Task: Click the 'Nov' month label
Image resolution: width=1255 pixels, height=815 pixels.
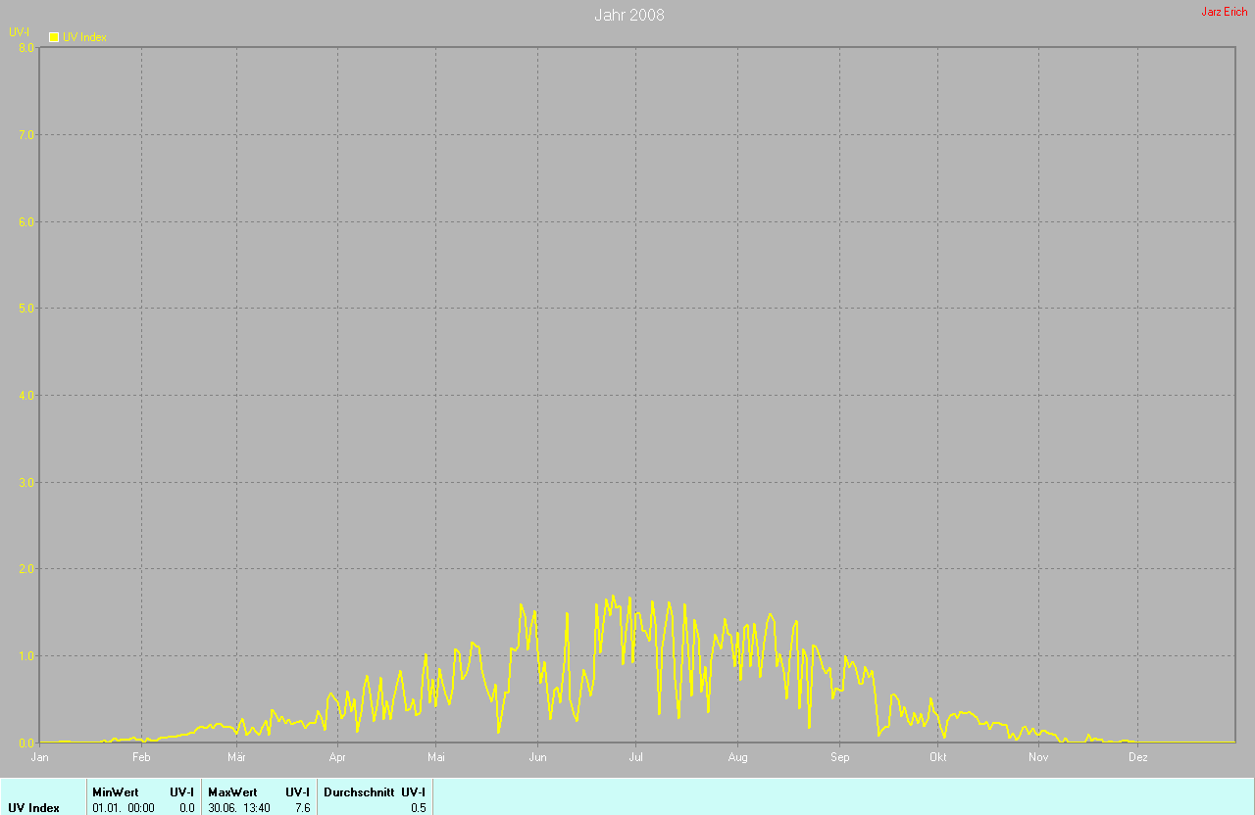Action: point(1038,757)
